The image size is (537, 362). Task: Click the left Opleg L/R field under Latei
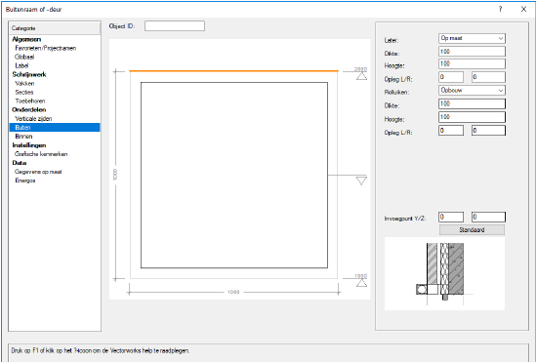pos(451,77)
